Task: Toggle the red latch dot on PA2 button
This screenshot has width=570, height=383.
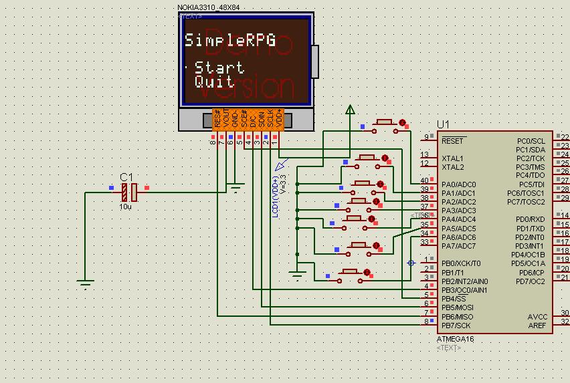Action: 380,184
